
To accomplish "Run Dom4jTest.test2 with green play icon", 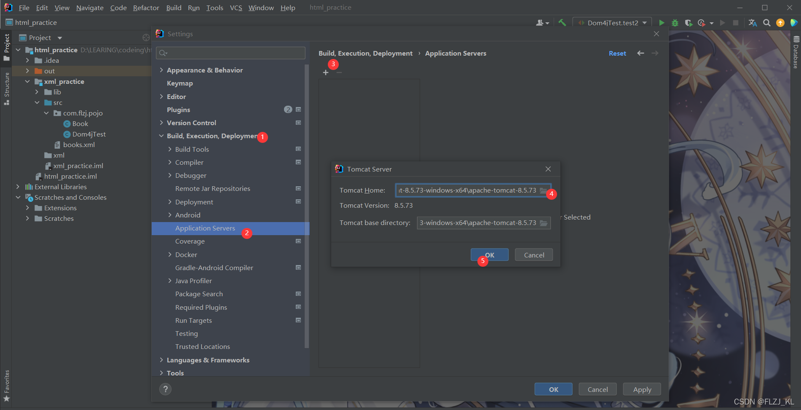I will [x=662, y=23].
